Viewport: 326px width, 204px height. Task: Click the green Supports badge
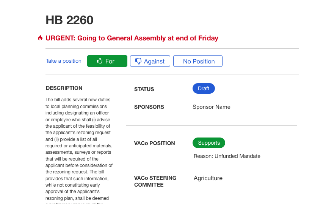(x=209, y=143)
